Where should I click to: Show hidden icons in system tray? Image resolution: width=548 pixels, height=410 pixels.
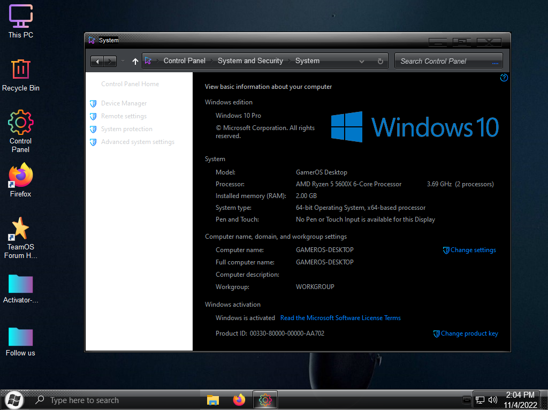point(467,400)
